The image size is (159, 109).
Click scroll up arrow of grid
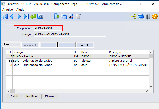[151, 52]
